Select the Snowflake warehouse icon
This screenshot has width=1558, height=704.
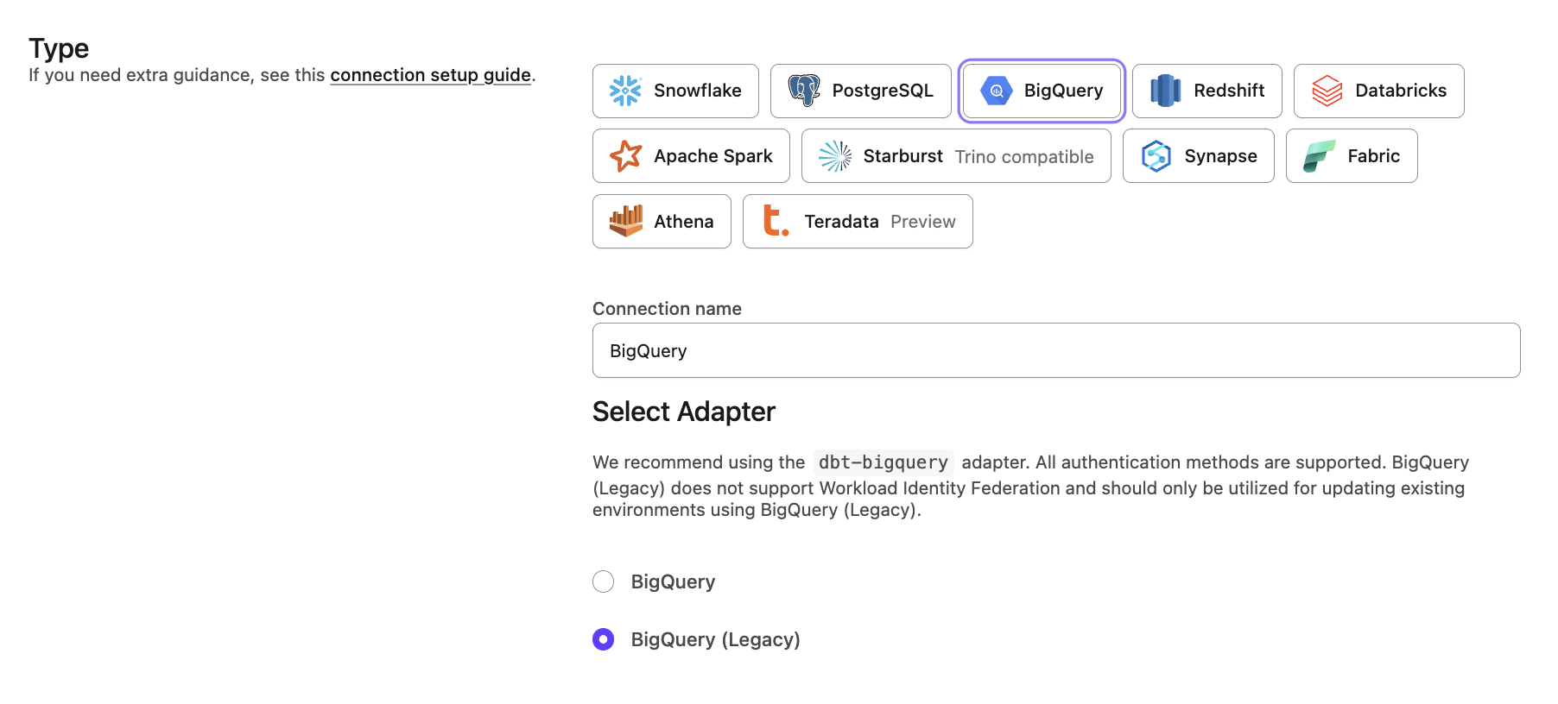pos(626,90)
